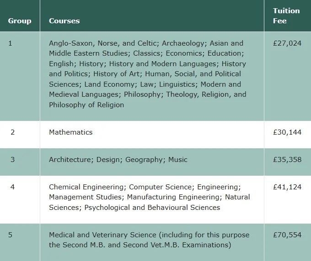Image resolution: width=311 pixels, height=261 pixels.
Task: Click the Mathematics course cell
Action: (152, 135)
